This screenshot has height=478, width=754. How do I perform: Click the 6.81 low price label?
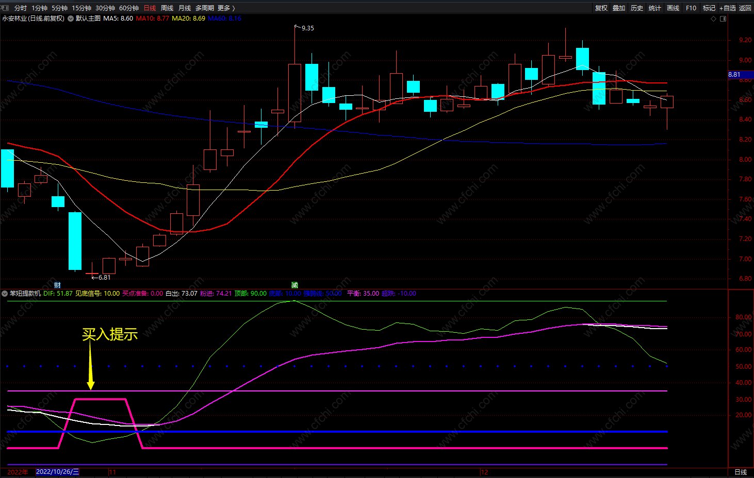coord(104,278)
